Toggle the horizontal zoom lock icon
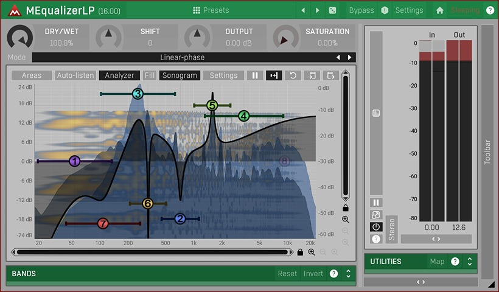This screenshot has height=292, width=499. click(x=300, y=252)
